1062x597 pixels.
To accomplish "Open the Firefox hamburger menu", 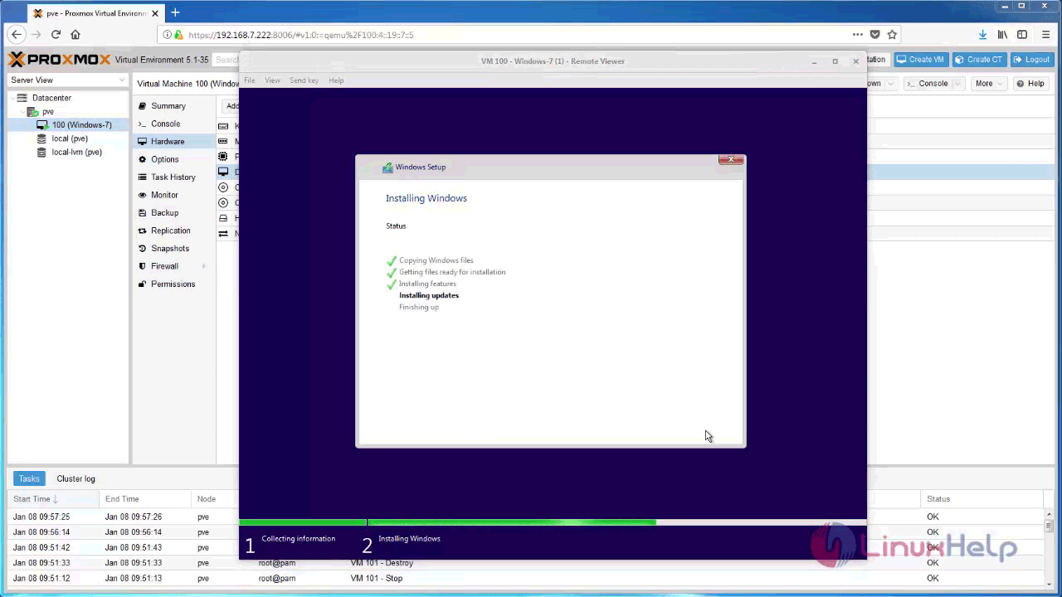I will 1045,35.
